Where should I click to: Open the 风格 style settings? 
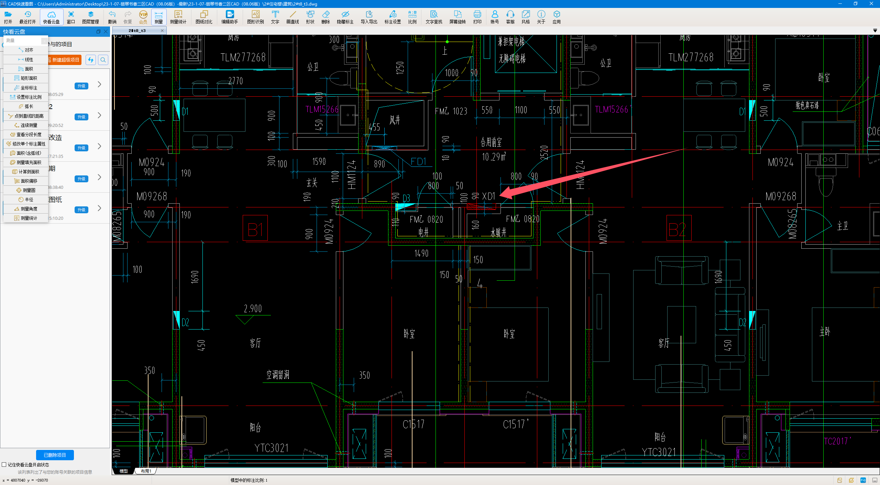click(526, 17)
